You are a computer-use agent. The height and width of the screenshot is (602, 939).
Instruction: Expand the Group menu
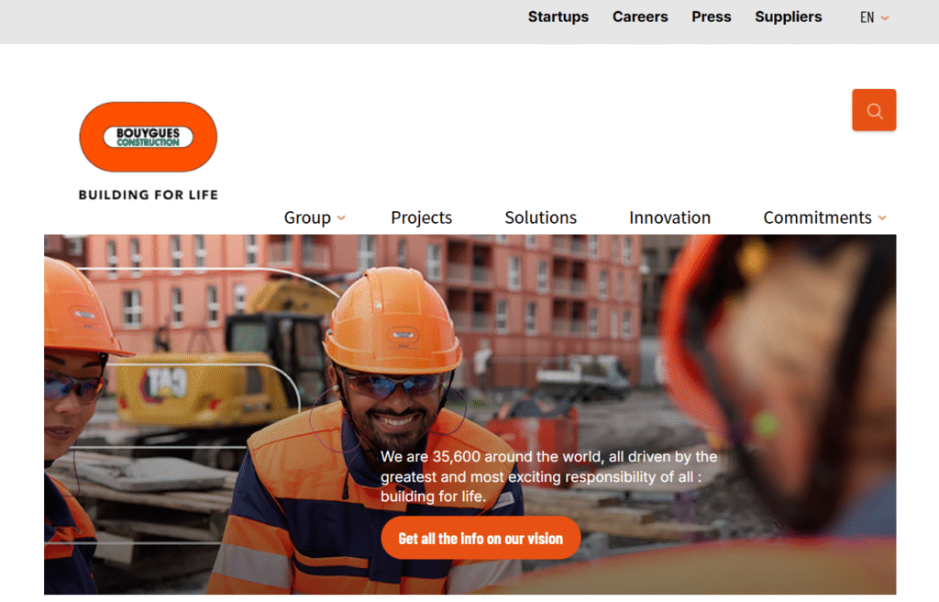(315, 217)
